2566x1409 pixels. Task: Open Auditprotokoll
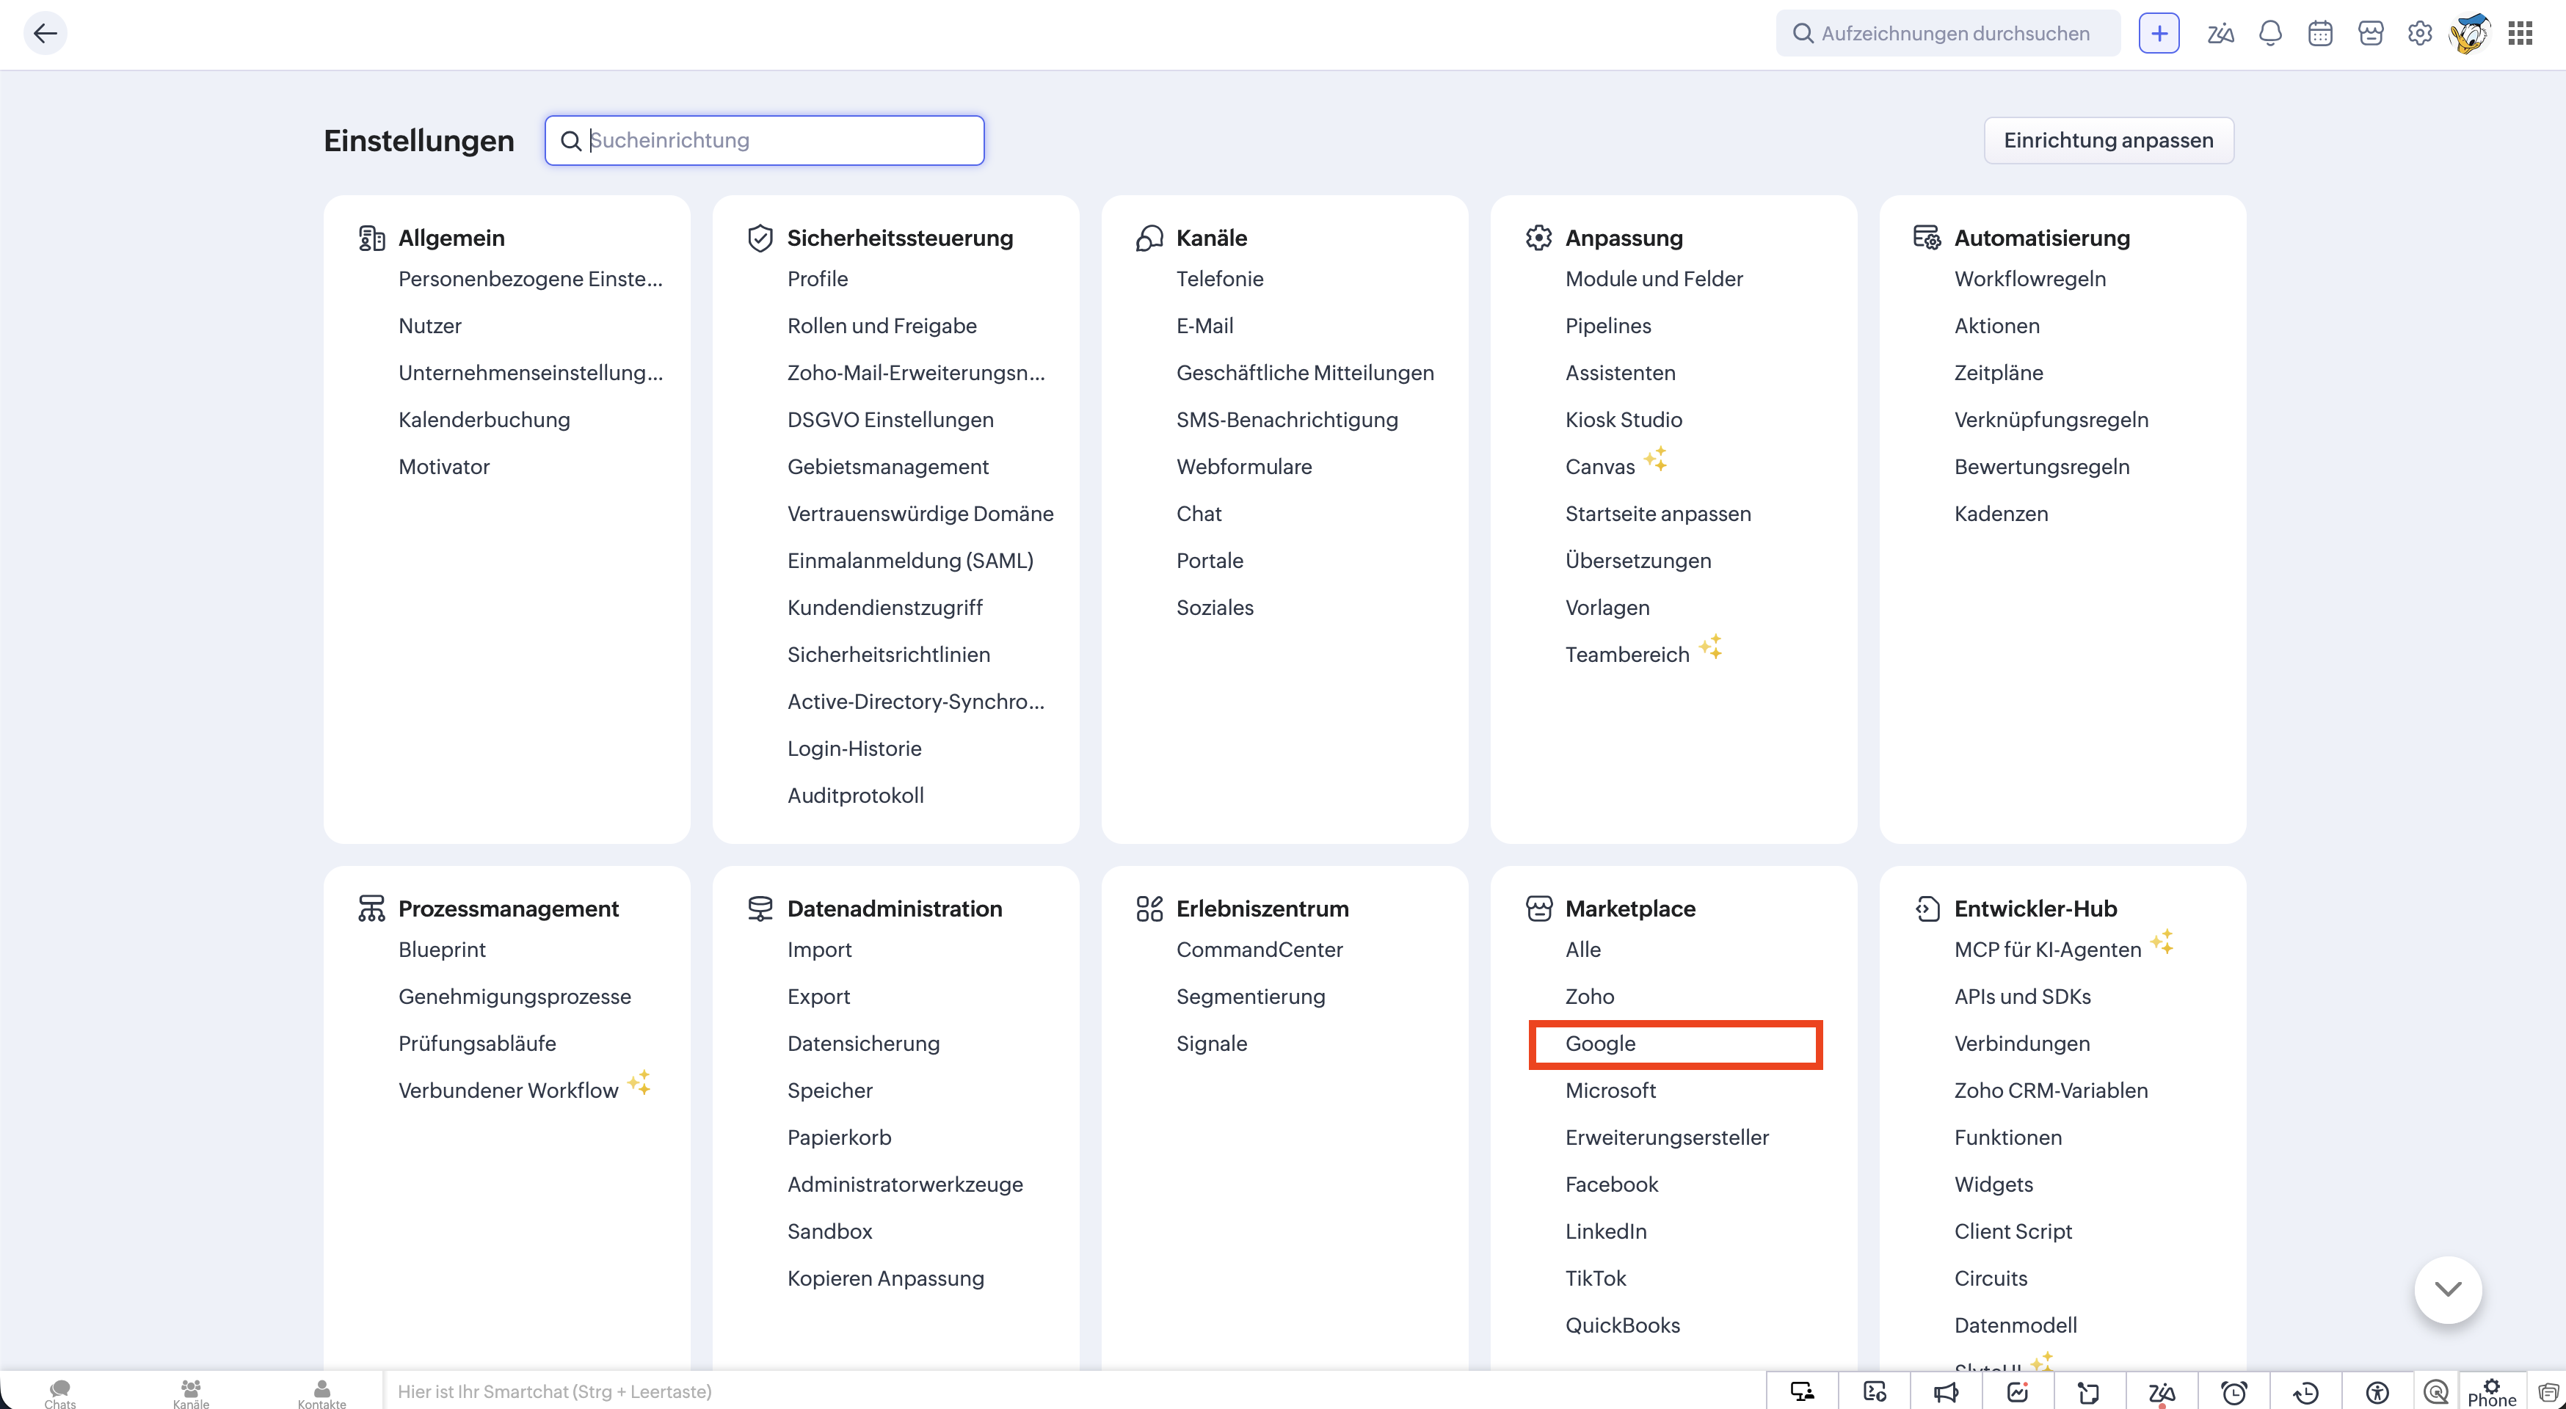click(x=854, y=795)
